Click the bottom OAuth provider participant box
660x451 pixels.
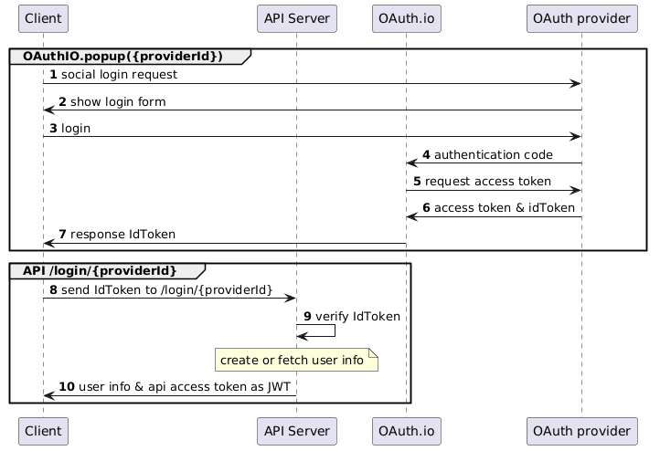coord(581,431)
